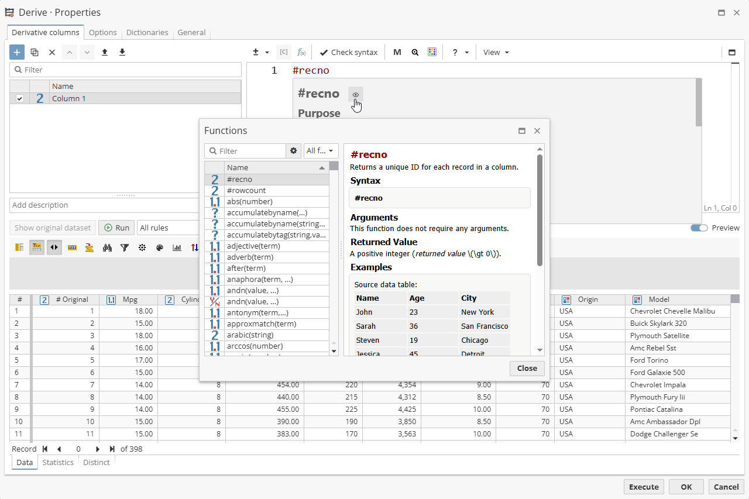This screenshot has width=749, height=499.
Task: Click the bar chart statistics icon
Action: pos(177,247)
